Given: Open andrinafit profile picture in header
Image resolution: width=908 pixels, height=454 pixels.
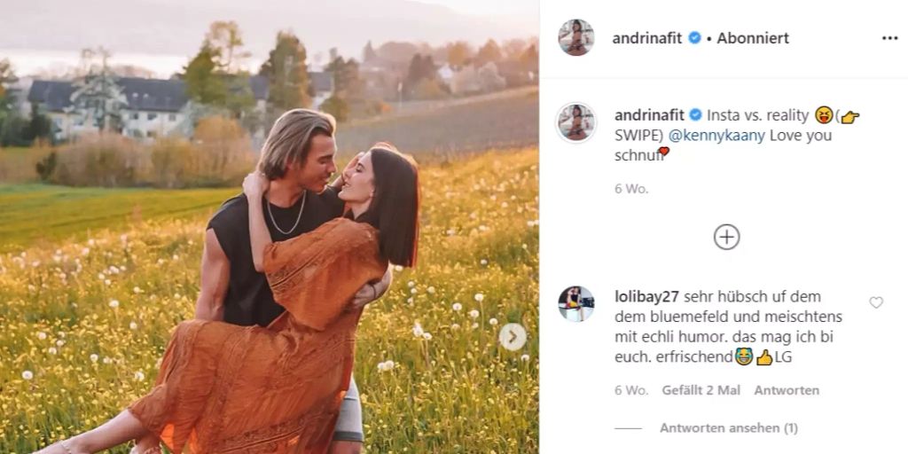Looking at the screenshot, I should [x=576, y=37].
